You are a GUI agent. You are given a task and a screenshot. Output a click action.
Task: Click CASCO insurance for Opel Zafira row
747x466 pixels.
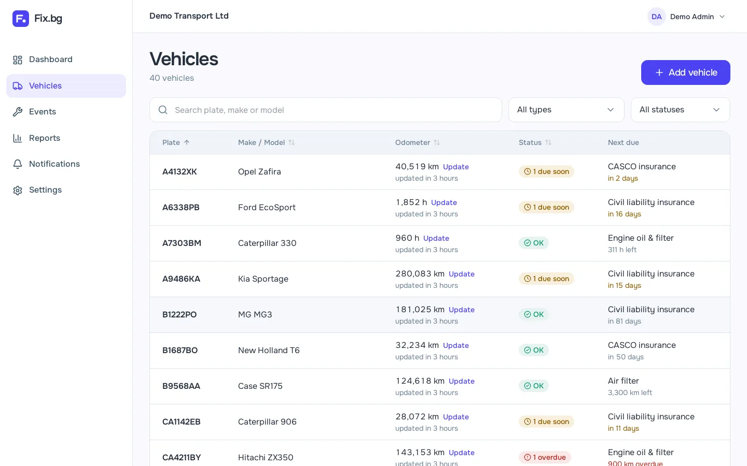[x=642, y=167]
